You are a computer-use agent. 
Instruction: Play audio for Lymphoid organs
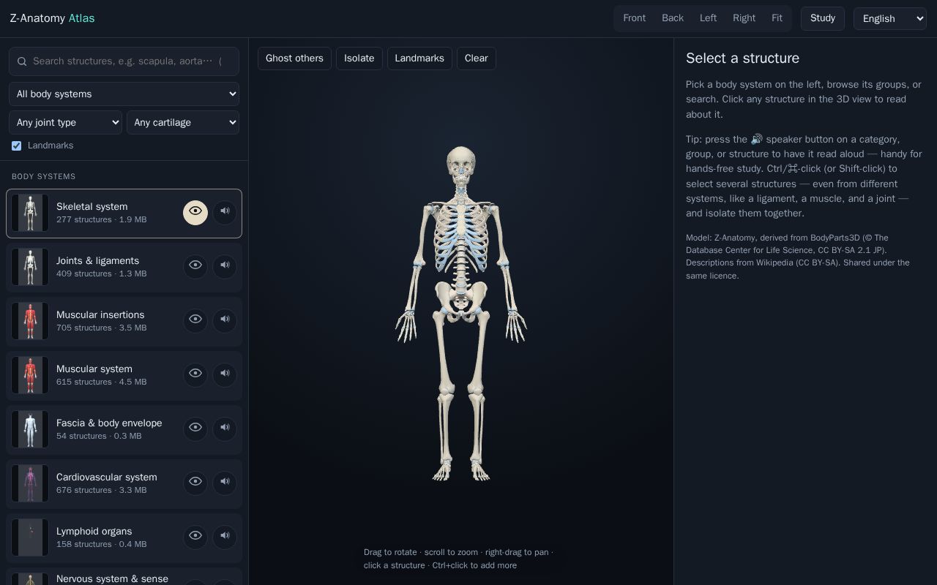225,536
